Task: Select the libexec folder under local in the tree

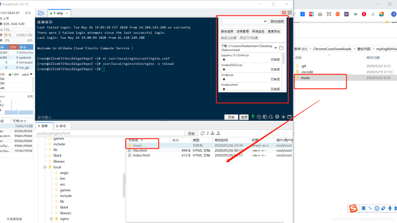Action: point(65,213)
